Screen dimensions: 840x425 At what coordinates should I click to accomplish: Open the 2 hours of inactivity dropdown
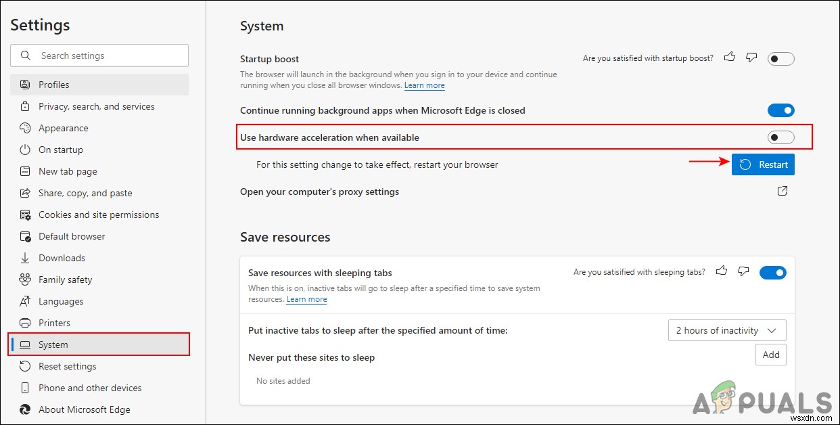[726, 330]
